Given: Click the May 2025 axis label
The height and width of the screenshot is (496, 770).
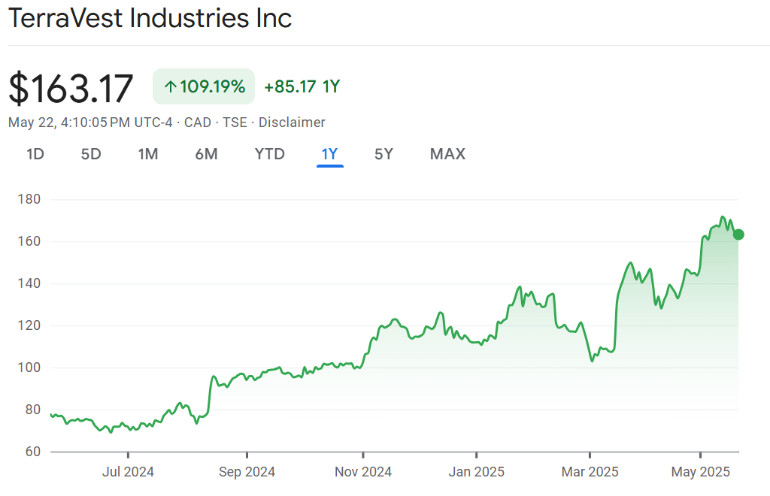Looking at the screenshot, I should 701,472.
